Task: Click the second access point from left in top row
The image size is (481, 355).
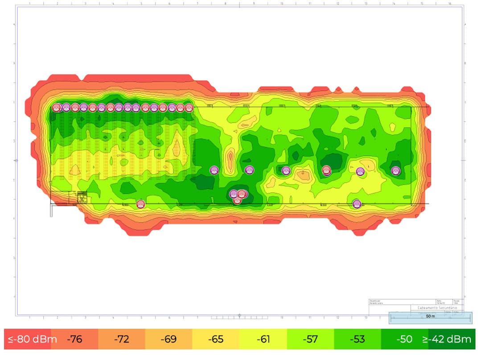Action: [x=66, y=107]
